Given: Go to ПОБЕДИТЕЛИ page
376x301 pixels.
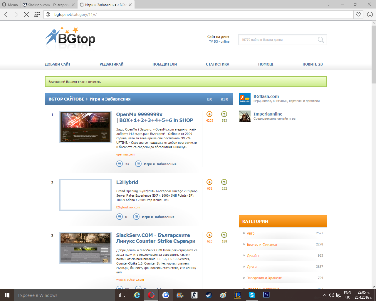Looking at the screenshot, I should pos(165,64).
